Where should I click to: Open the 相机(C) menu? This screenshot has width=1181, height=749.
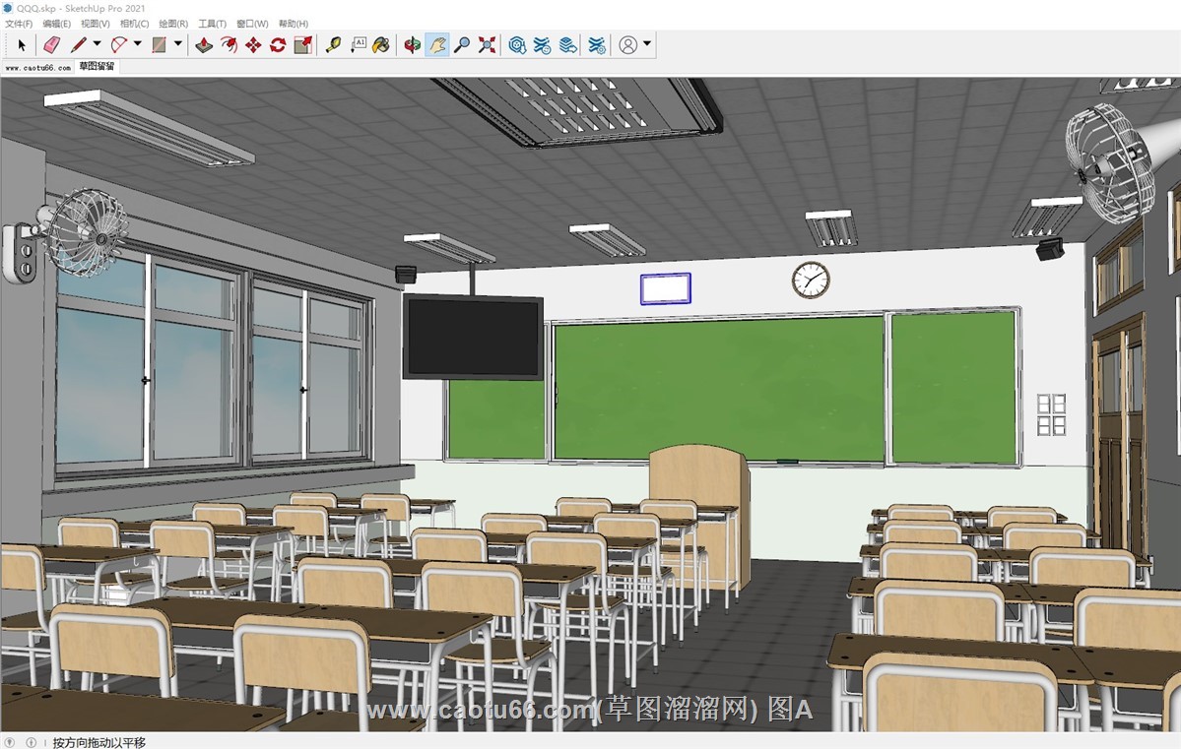[x=135, y=24]
